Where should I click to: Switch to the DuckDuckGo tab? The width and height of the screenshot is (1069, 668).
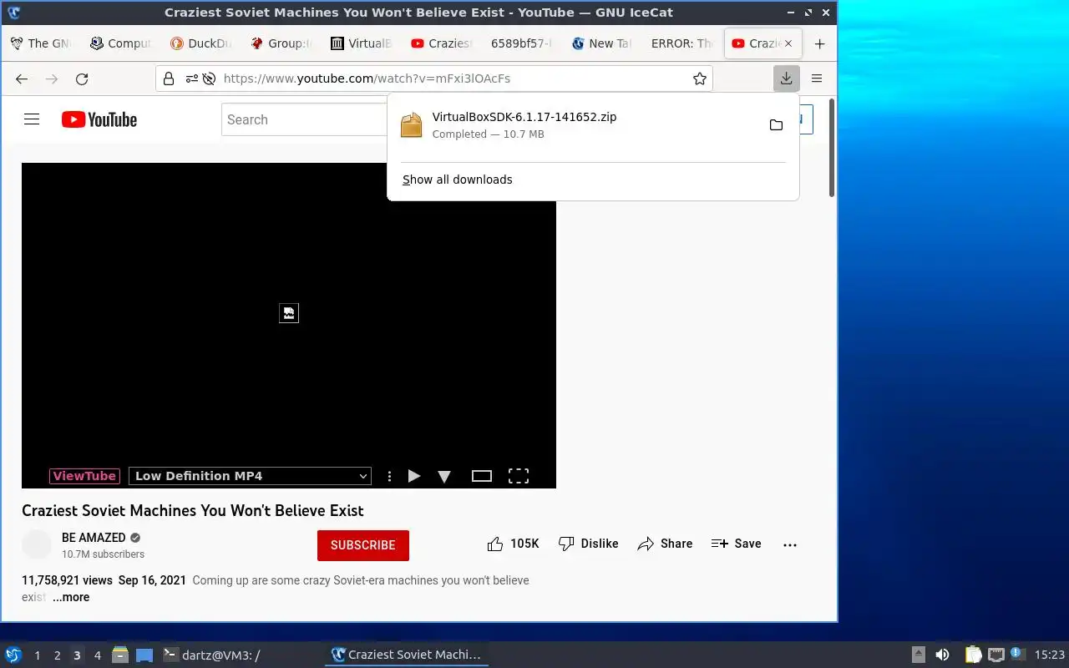200,43
